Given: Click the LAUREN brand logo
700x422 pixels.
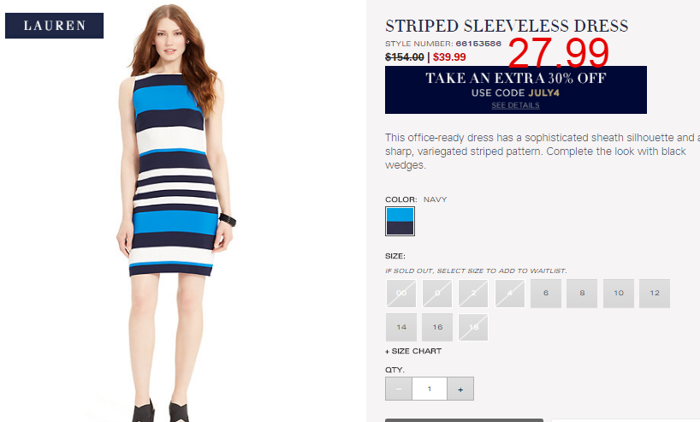Looking at the screenshot, I should coord(54,26).
